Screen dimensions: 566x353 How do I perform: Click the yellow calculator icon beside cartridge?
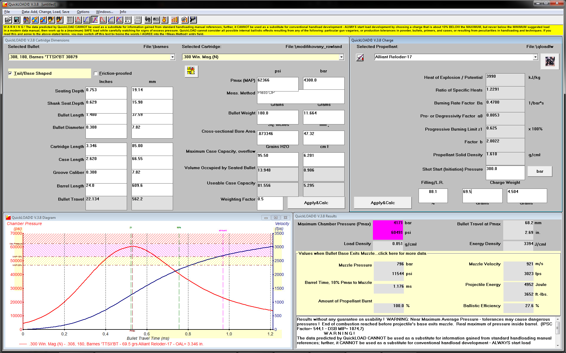tap(191, 71)
